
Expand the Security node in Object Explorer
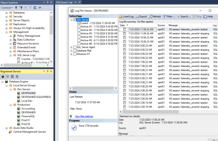pyautogui.click(x=7, y=17)
